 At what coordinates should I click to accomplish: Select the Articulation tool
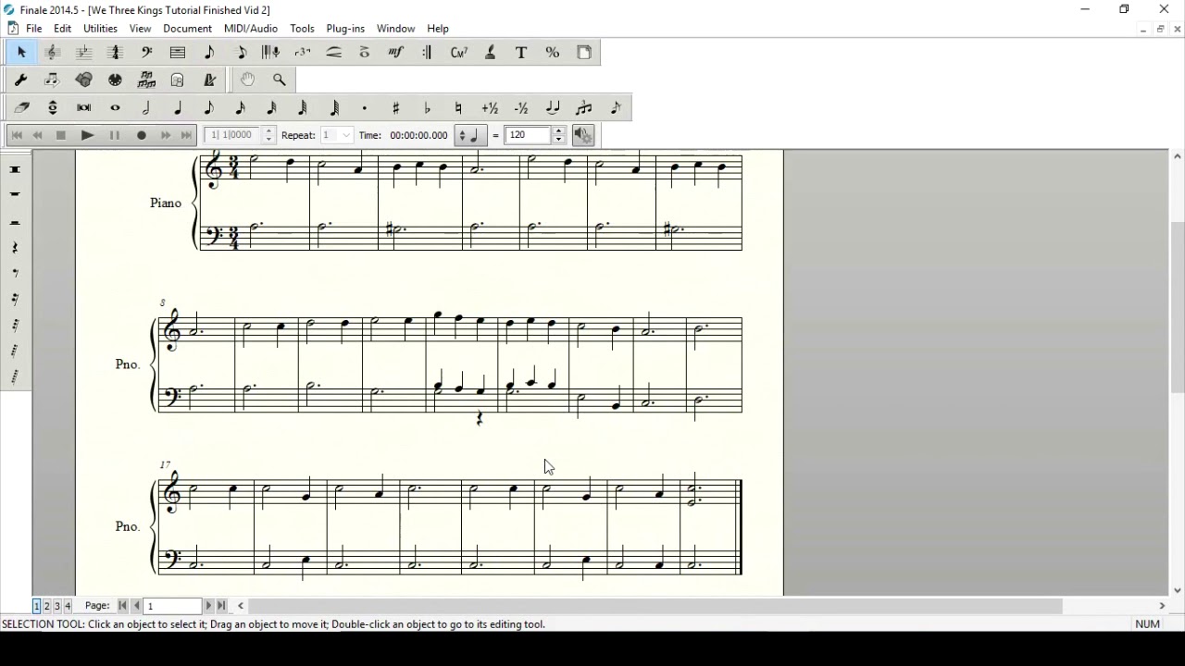365,53
